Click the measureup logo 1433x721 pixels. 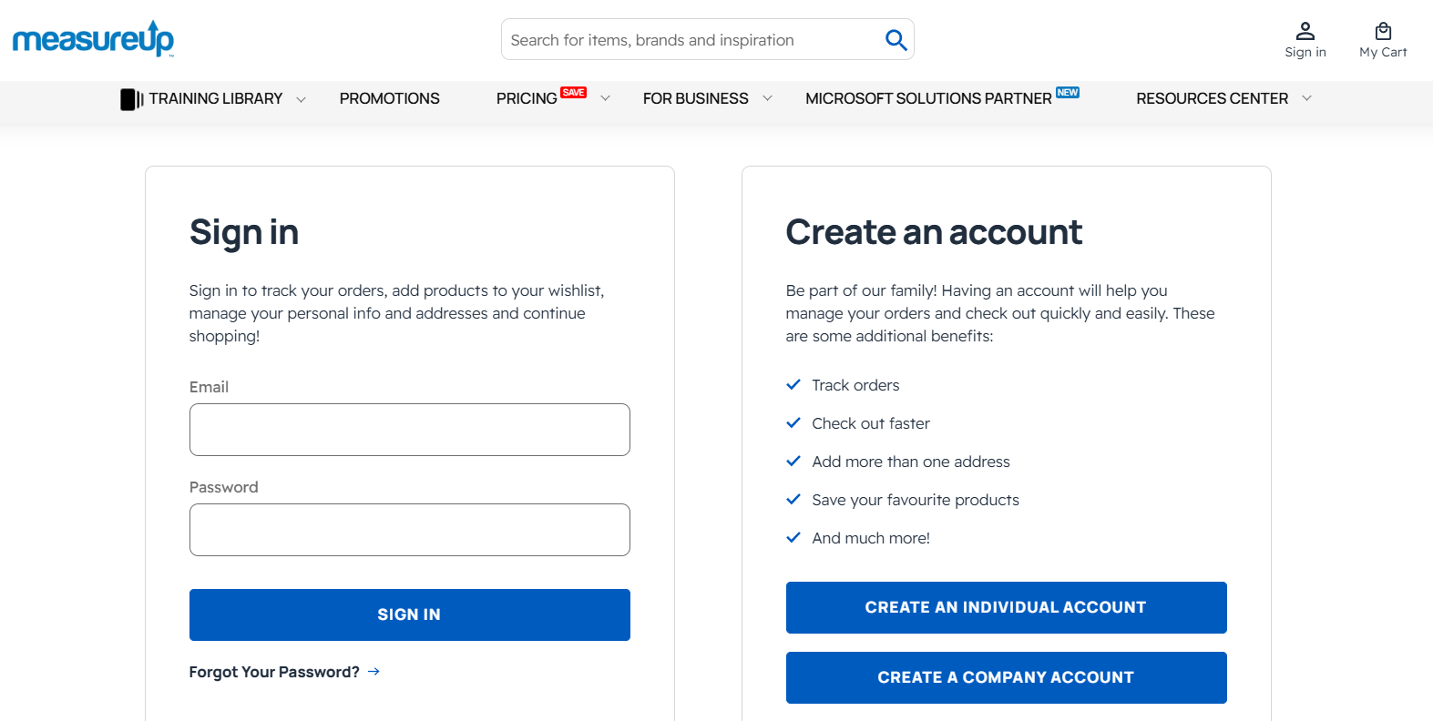[x=91, y=39]
